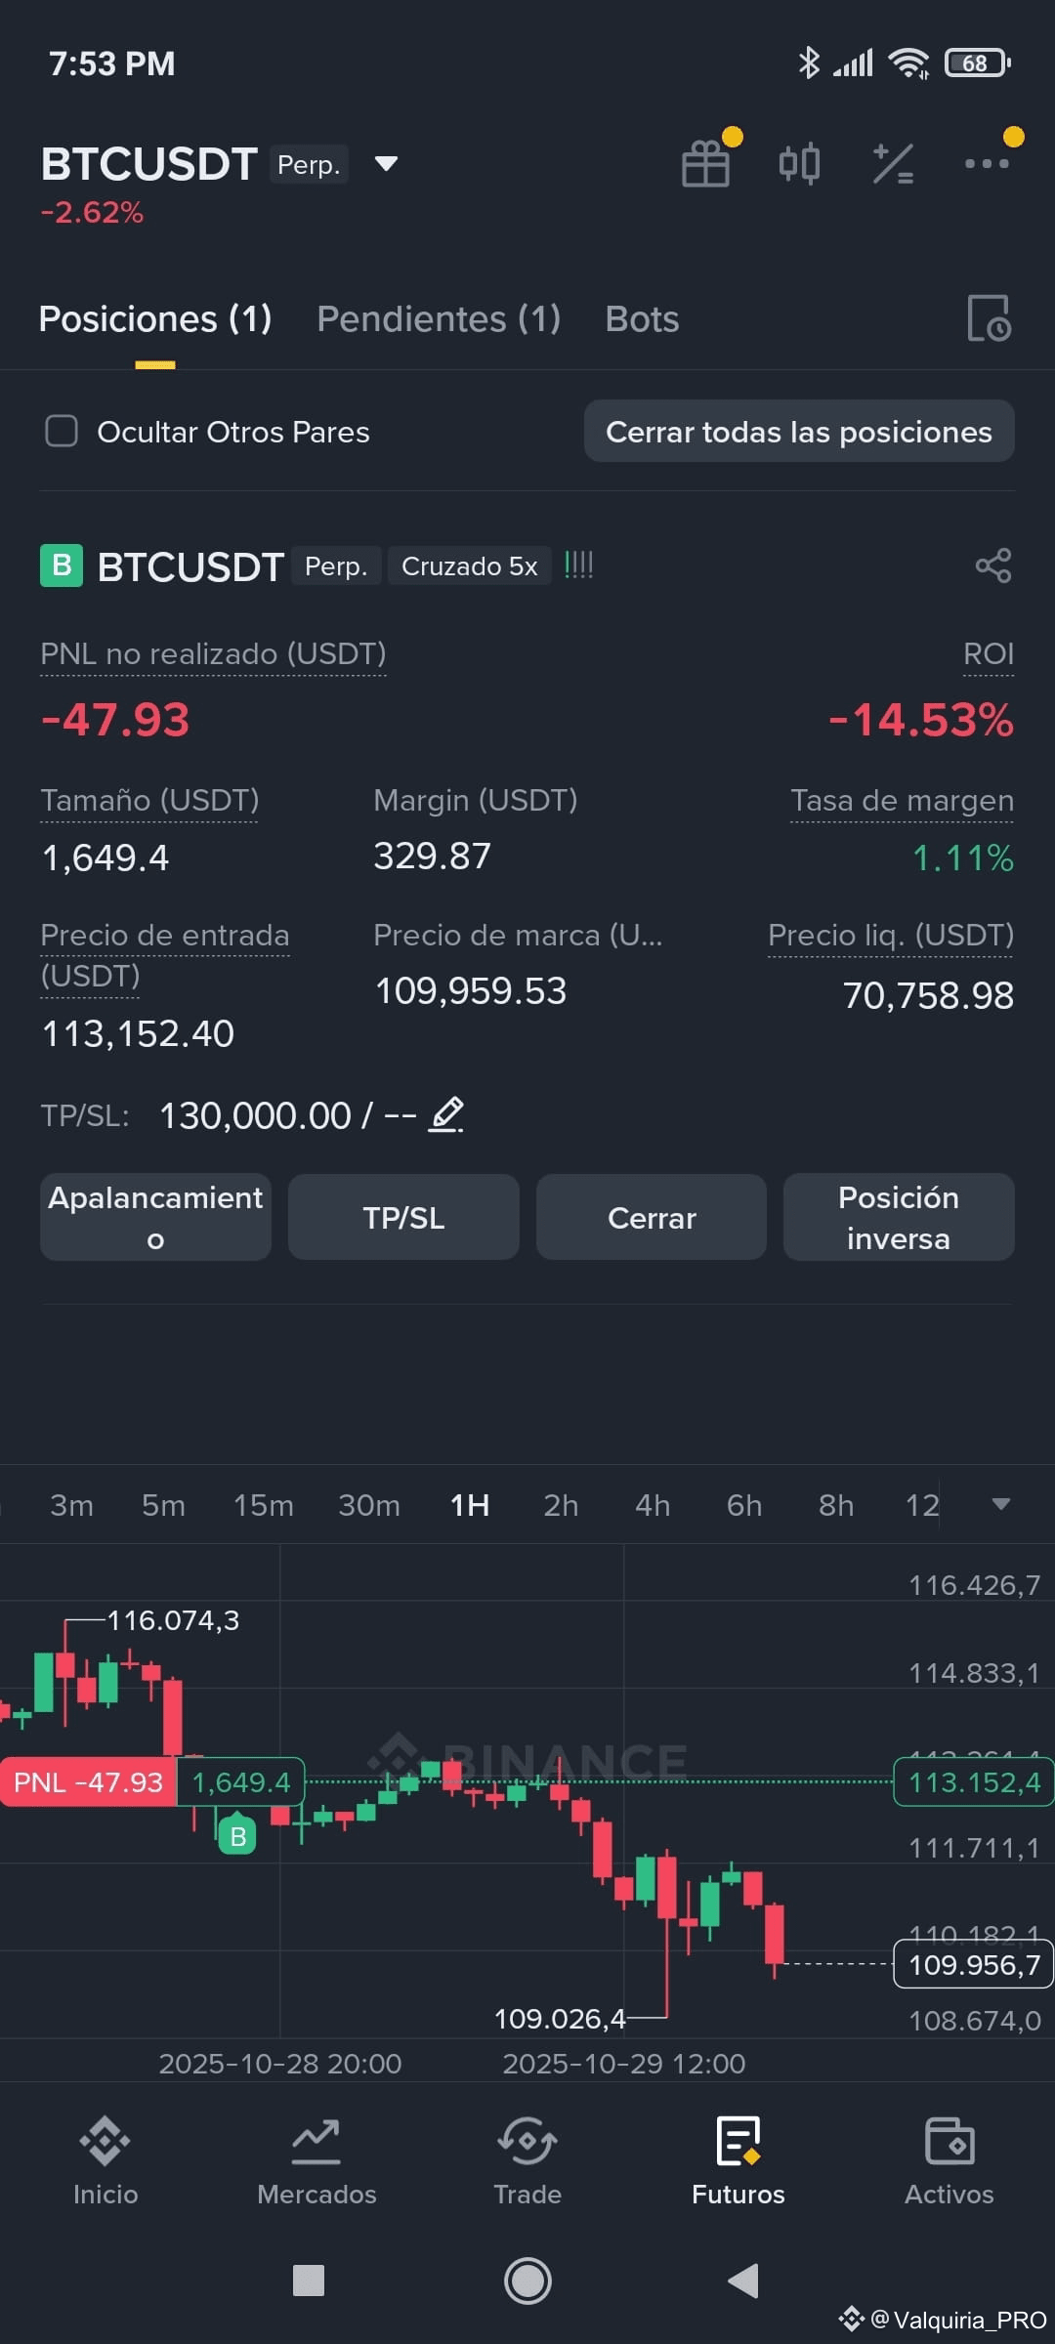Open the candlestick chart icon
1055x2344 pixels.
tap(799, 163)
